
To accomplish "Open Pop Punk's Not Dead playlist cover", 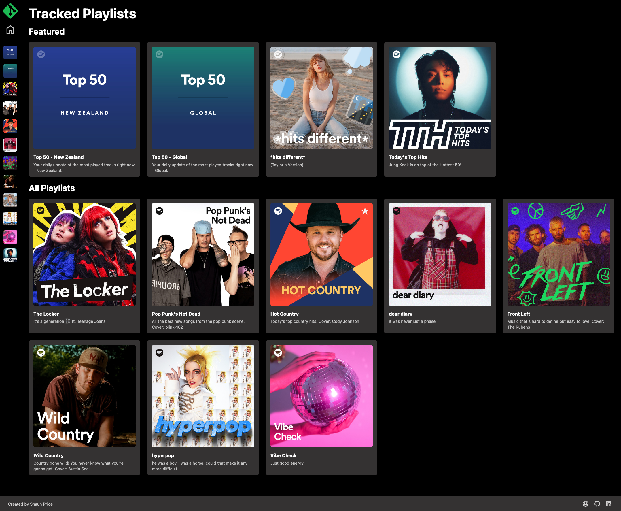I will pyautogui.click(x=203, y=254).
